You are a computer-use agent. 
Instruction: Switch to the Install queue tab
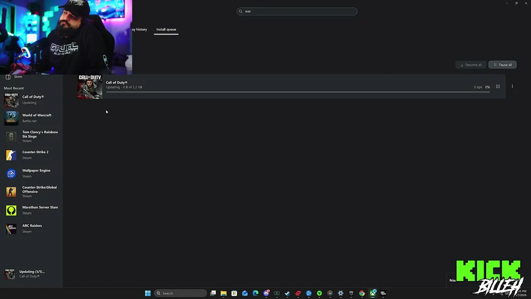point(166,29)
